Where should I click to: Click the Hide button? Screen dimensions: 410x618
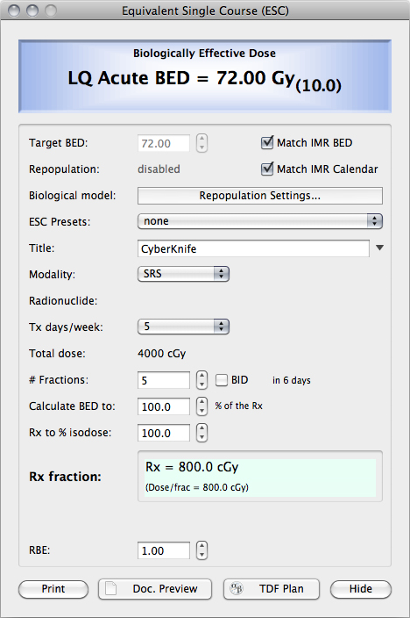361,589
